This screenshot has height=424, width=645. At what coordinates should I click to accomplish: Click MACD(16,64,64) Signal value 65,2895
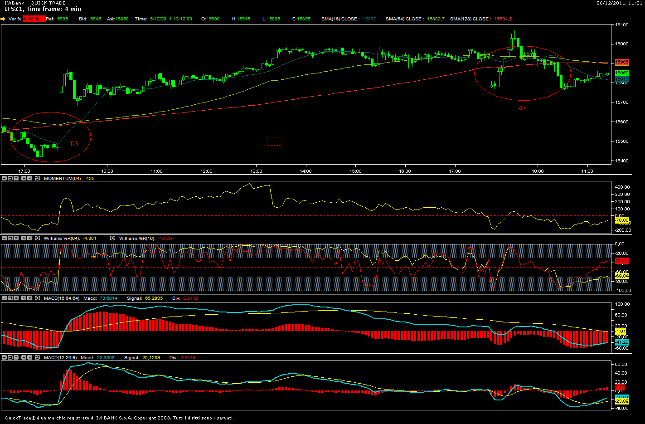(x=154, y=298)
